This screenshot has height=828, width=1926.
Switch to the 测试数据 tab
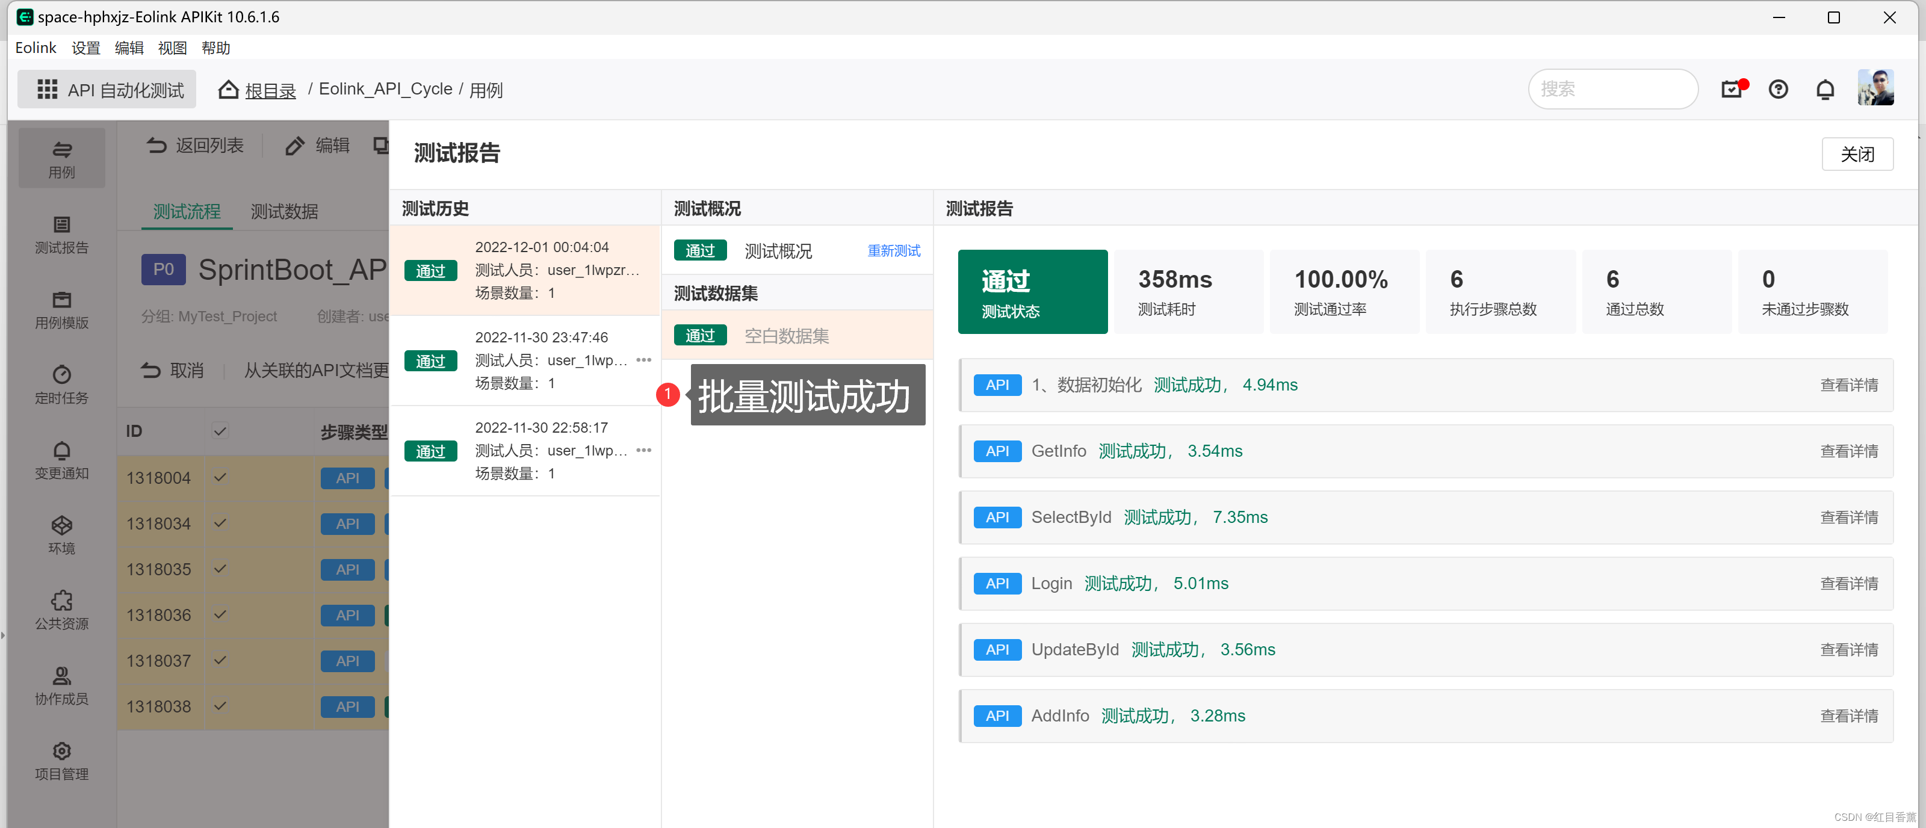click(284, 211)
